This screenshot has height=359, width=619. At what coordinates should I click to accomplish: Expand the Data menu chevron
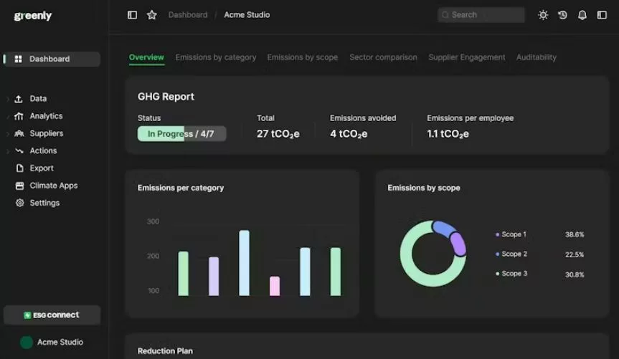[7, 99]
